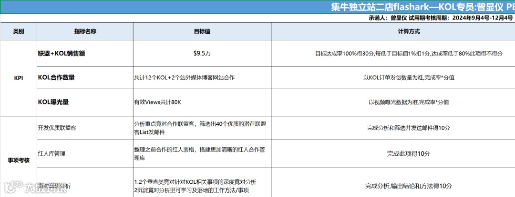Select the 完成分析和筛选并发送邮件得10分 cell

393,128
